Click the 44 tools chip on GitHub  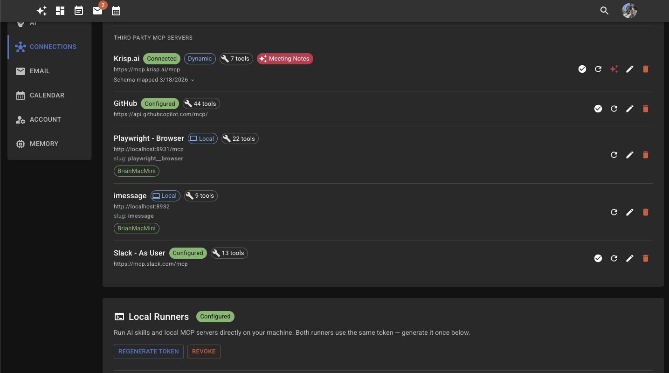(201, 104)
